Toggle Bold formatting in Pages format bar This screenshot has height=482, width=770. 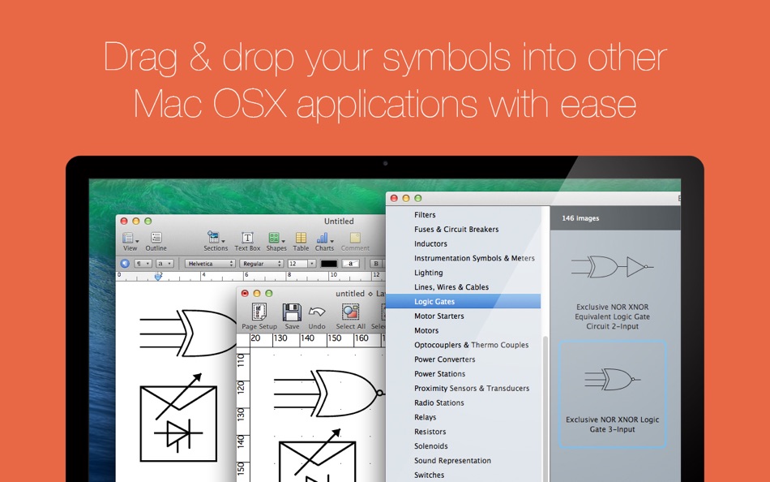(x=376, y=264)
